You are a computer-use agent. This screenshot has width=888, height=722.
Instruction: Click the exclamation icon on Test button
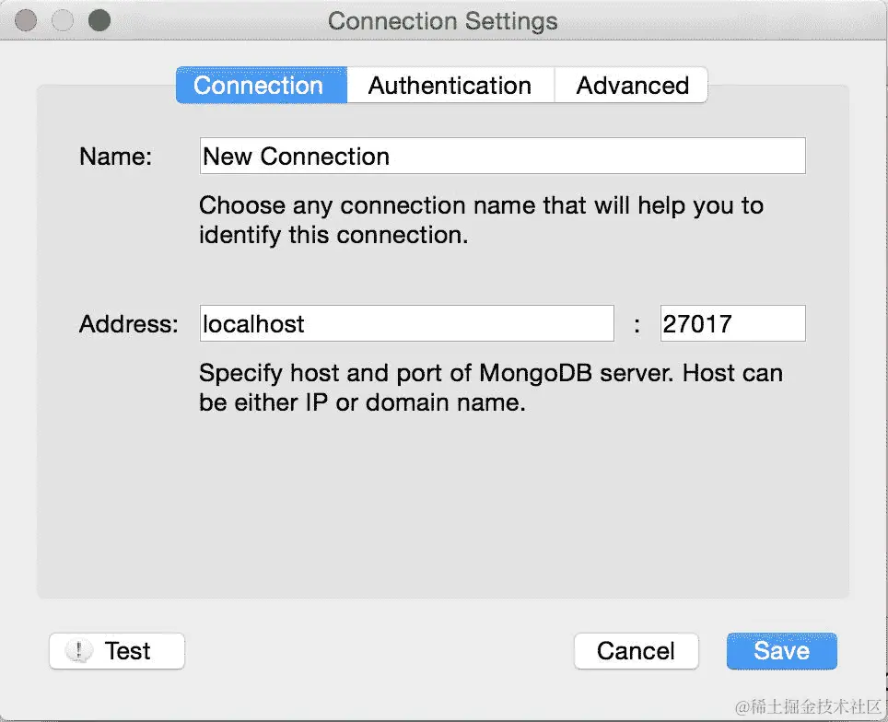click(78, 651)
